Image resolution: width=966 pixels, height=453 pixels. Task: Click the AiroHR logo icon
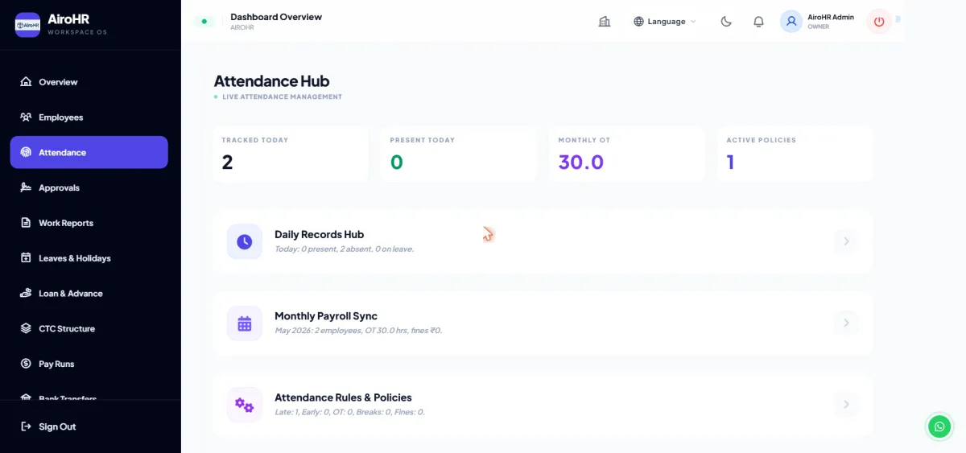coord(27,25)
